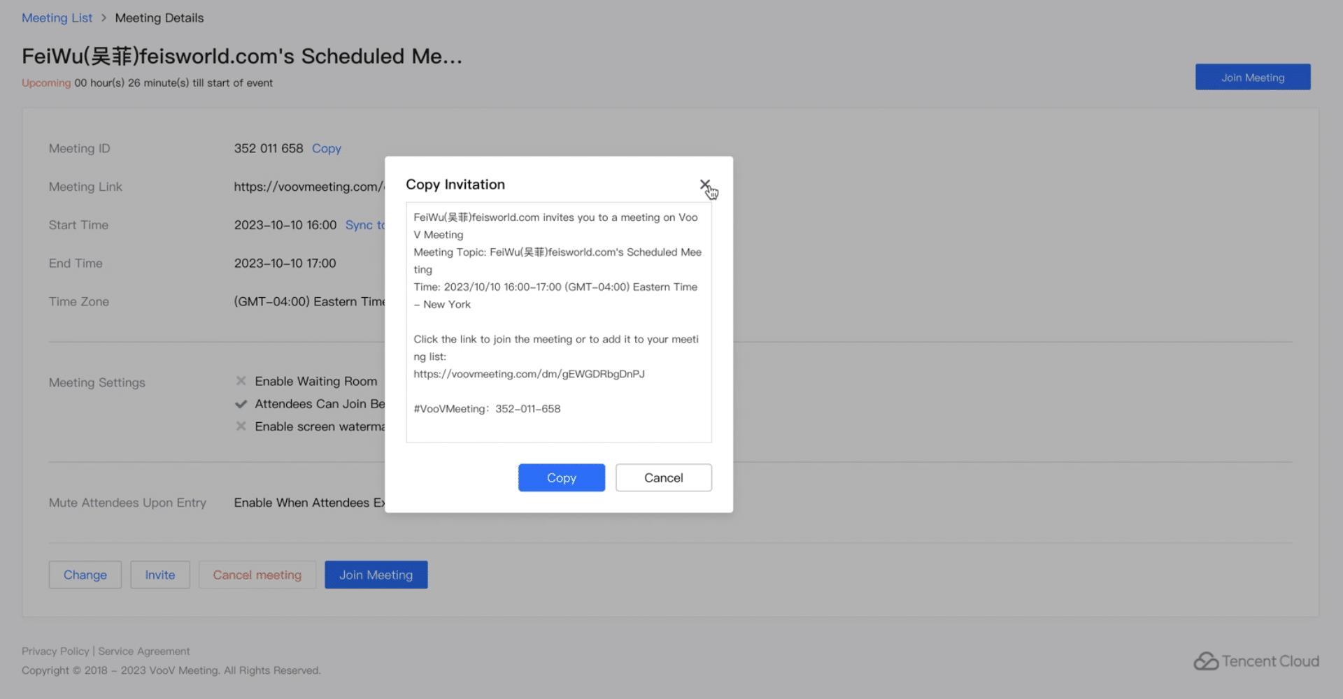Click the invitation text box

coord(558,322)
